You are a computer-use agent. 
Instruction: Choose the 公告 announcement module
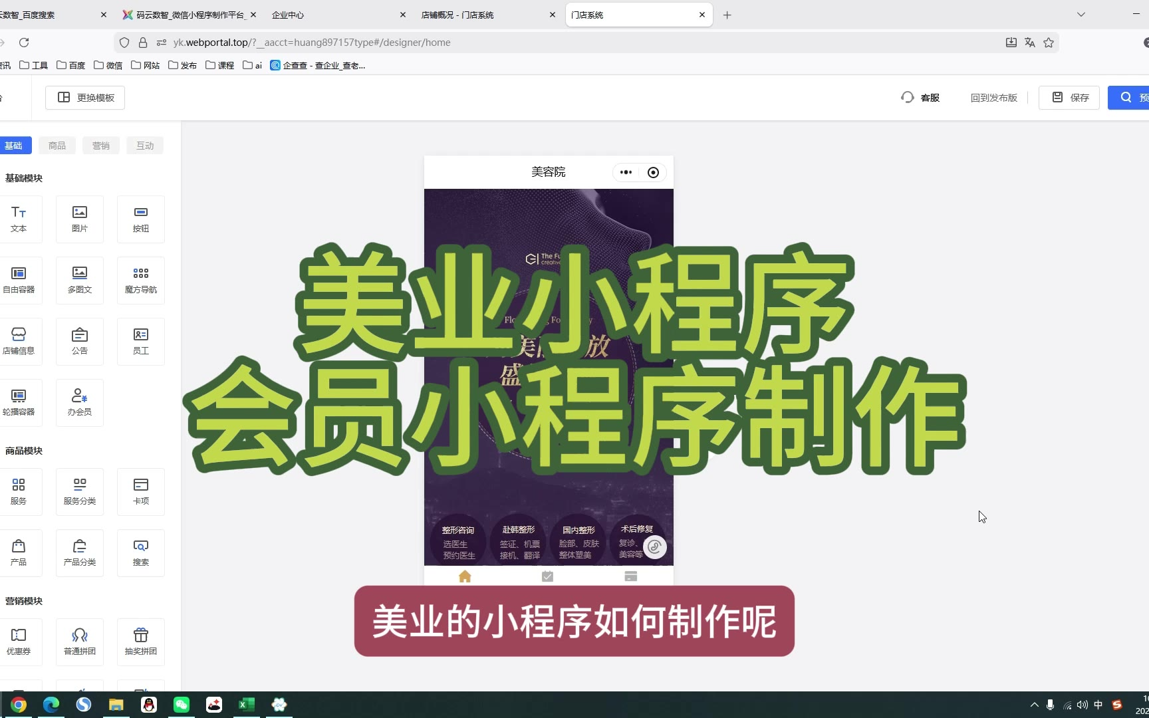pyautogui.click(x=80, y=341)
